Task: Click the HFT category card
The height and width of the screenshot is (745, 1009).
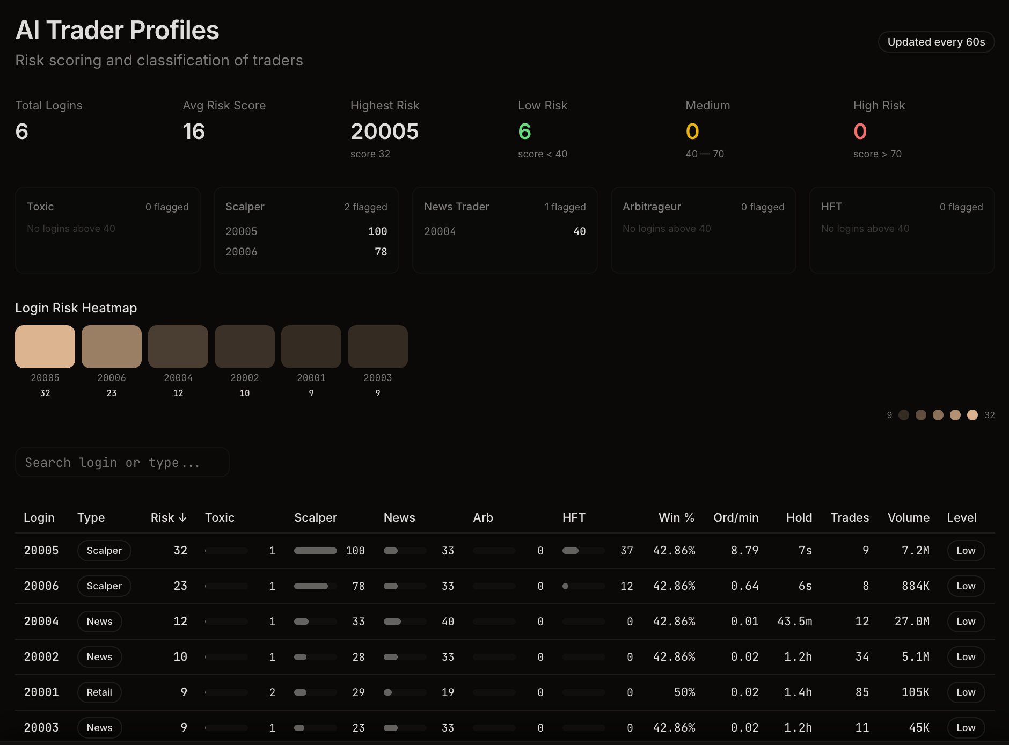Action: coord(902,230)
